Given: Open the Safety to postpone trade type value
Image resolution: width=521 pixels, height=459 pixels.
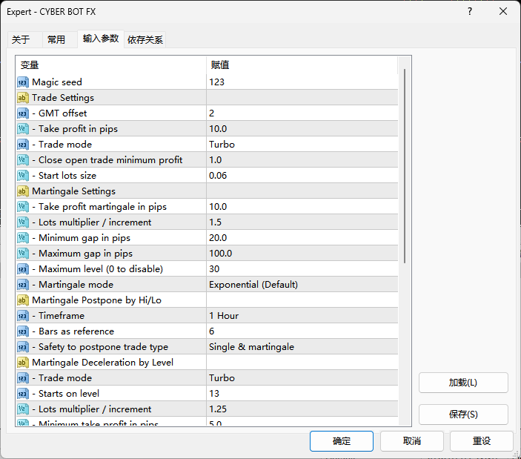Looking at the screenshot, I should pyautogui.click(x=302, y=347).
